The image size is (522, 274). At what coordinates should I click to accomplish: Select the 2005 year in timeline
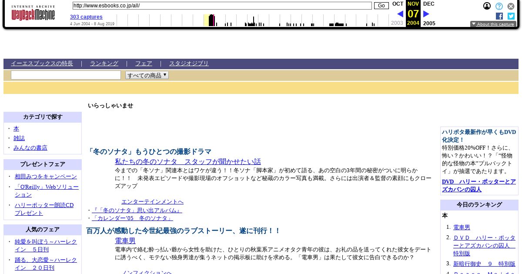point(429,23)
